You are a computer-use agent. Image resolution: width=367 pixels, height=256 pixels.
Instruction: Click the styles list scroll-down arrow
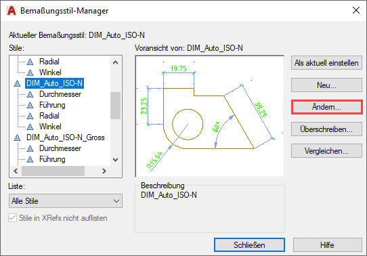click(x=115, y=160)
